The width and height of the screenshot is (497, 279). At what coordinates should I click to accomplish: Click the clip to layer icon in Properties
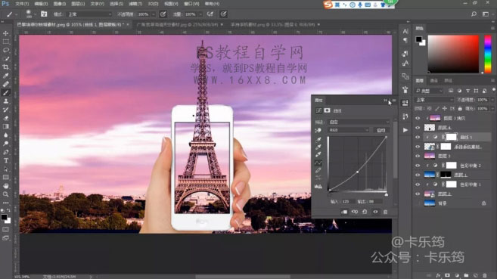(344, 212)
